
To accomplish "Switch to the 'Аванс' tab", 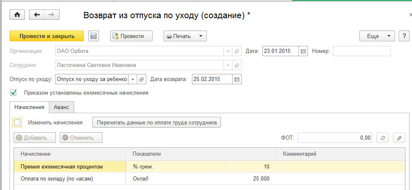I will point(61,107).
